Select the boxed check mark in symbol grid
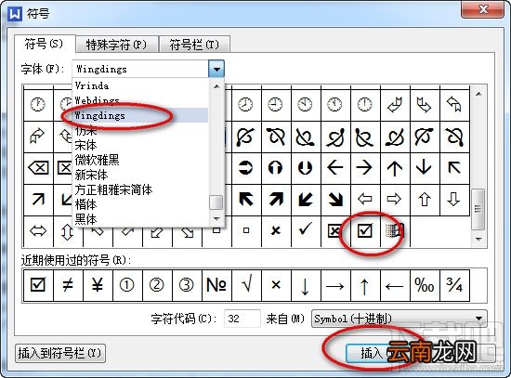 [365, 231]
